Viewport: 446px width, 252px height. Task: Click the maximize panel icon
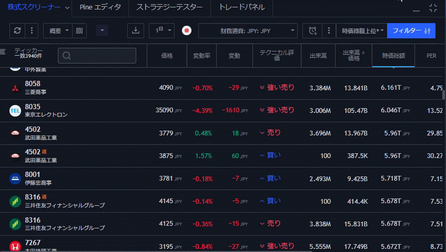click(433, 8)
